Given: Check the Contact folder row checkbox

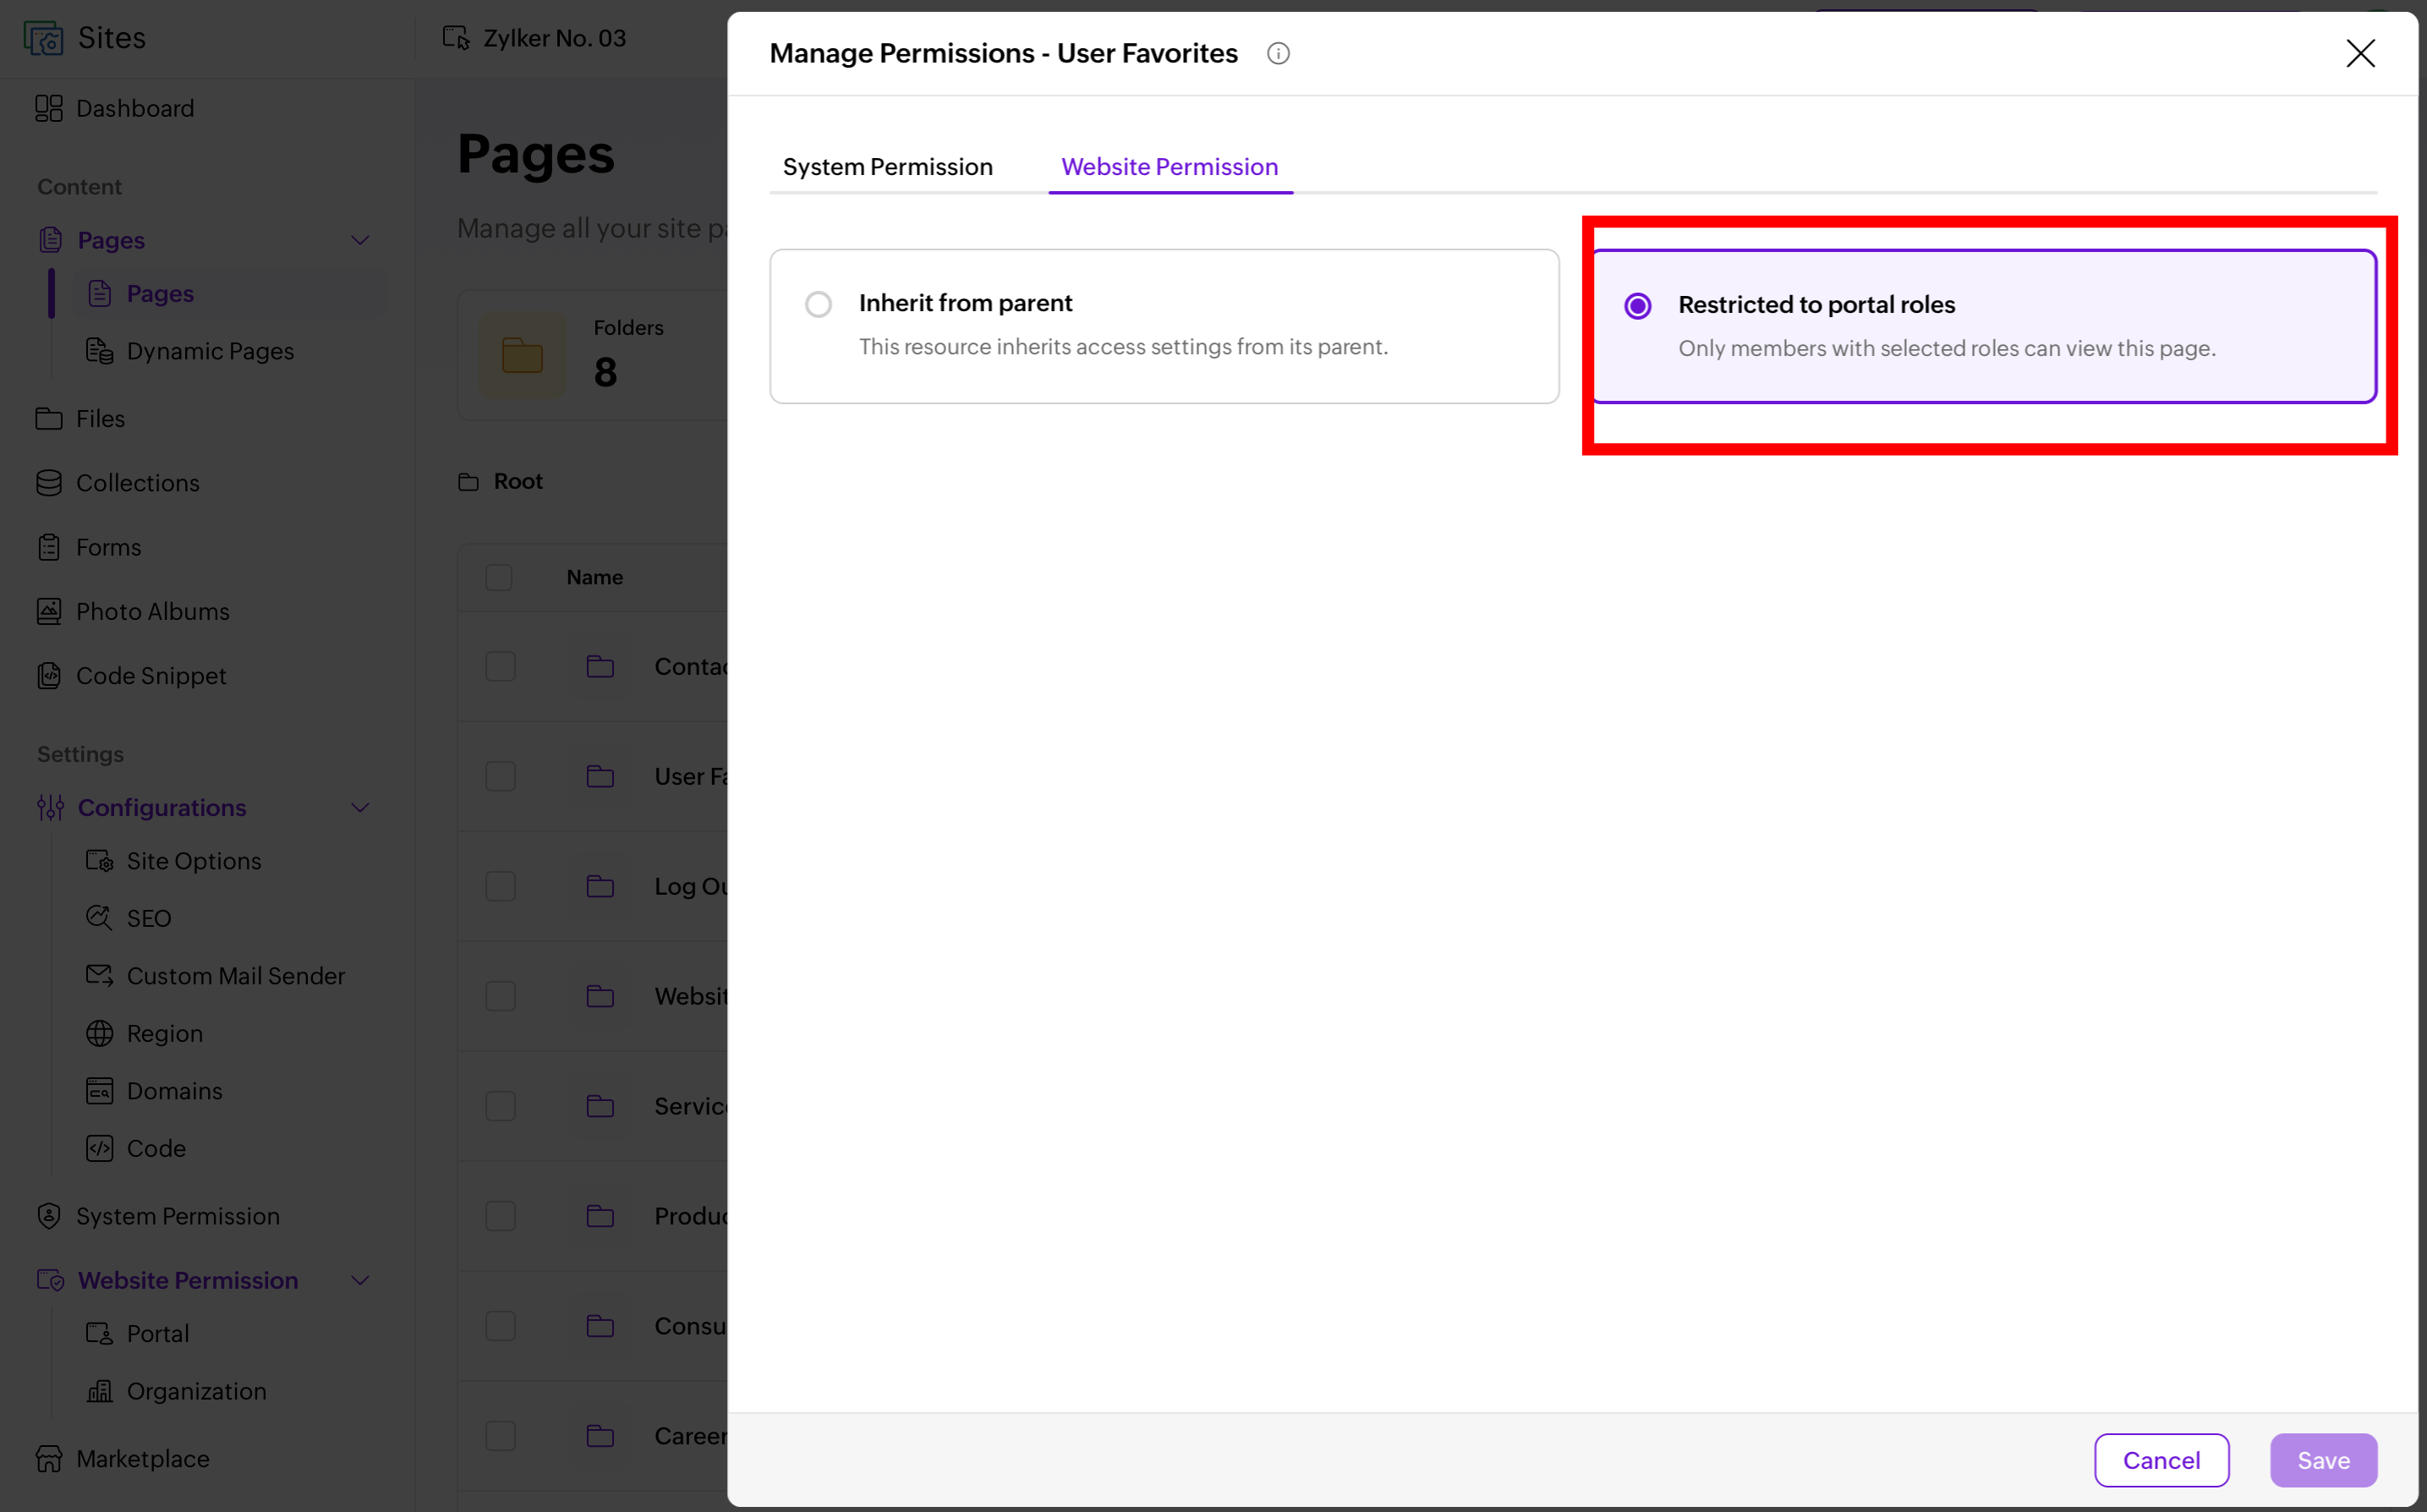Looking at the screenshot, I should point(500,667).
